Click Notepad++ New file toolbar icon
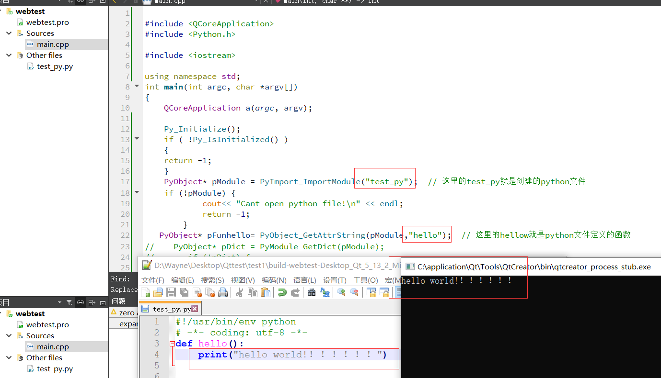 coord(145,292)
